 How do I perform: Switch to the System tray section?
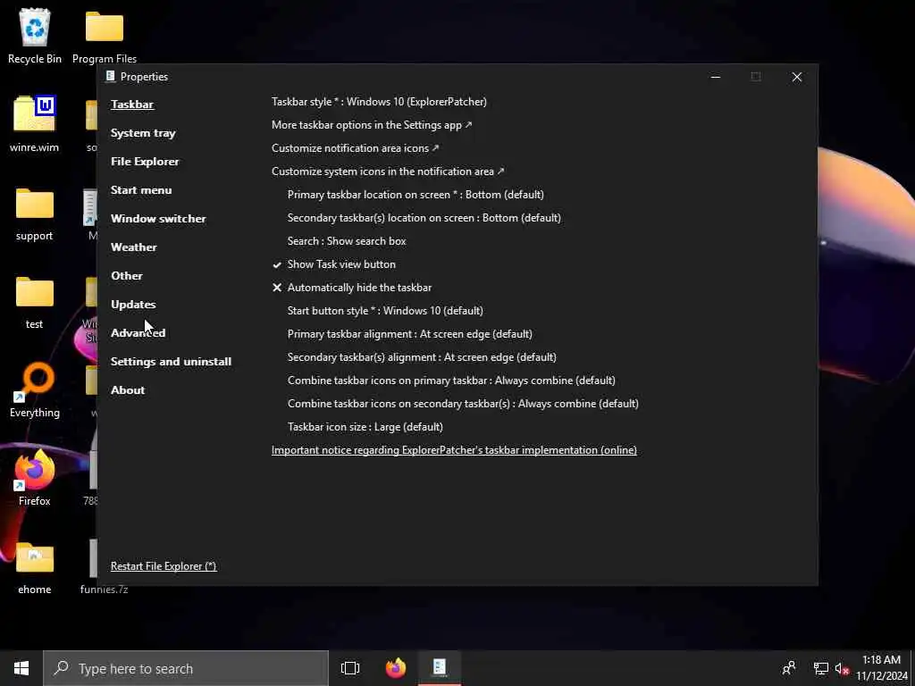pyautogui.click(x=143, y=133)
